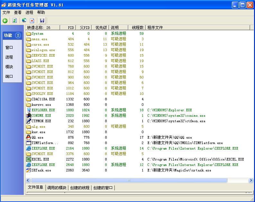Click the app icon in title bar
The image size is (255, 202).
pyautogui.click(x=4, y=5)
